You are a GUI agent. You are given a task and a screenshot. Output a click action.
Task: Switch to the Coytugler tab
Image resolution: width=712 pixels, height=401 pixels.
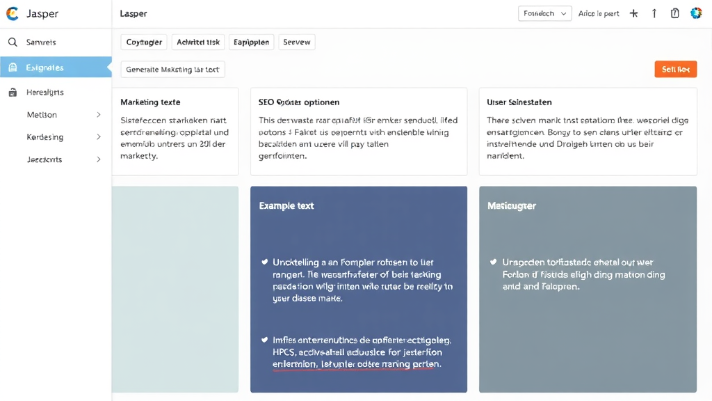(x=144, y=42)
